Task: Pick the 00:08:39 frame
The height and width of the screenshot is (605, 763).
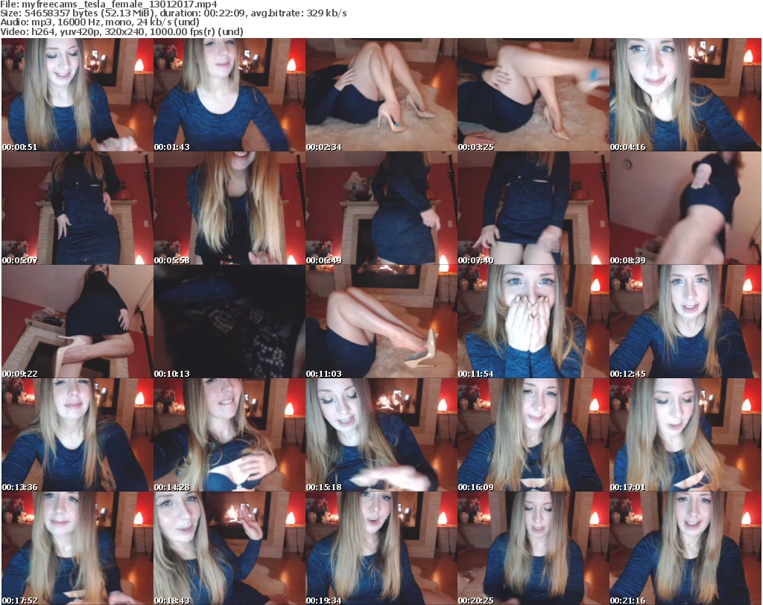Action: pyautogui.click(x=686, y=208)
